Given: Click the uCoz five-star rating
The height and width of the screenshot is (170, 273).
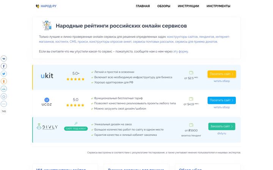Looking at the screenshot, I should 75,105.
